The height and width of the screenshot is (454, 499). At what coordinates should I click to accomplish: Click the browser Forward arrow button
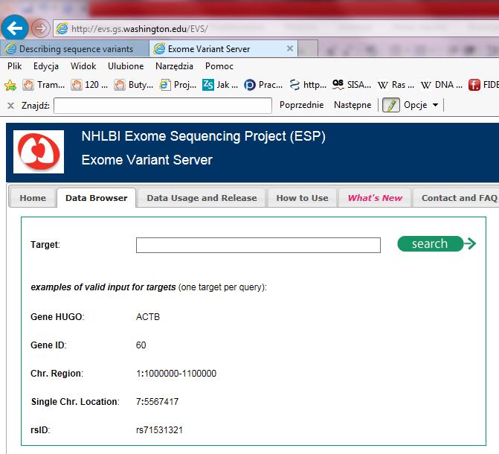click(x=41, y=29)
